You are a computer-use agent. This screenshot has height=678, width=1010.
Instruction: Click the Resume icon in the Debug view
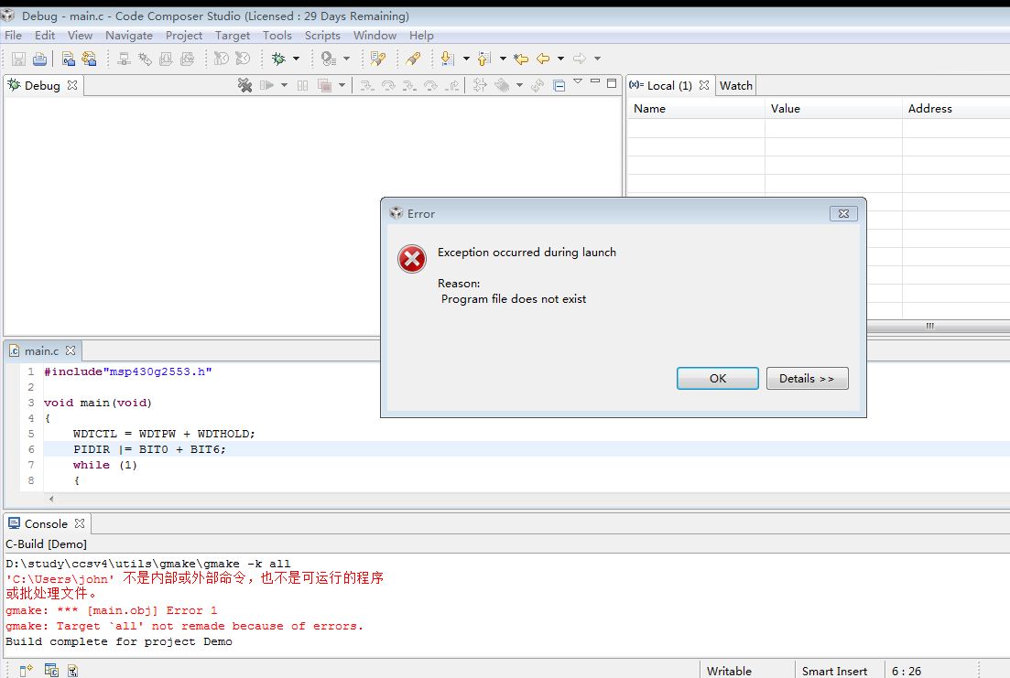tap(266, 85)
